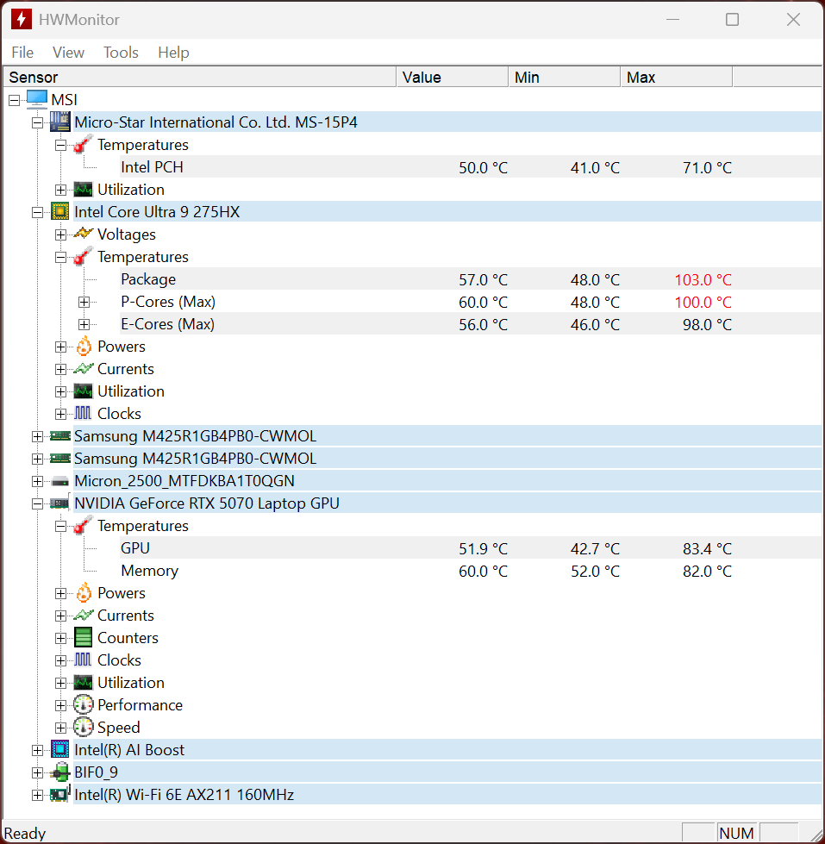Image resolution: width=825 pixels, height=844 pixels.
Task: Minimize the HWMonitor window
Action: coord(672,19)
